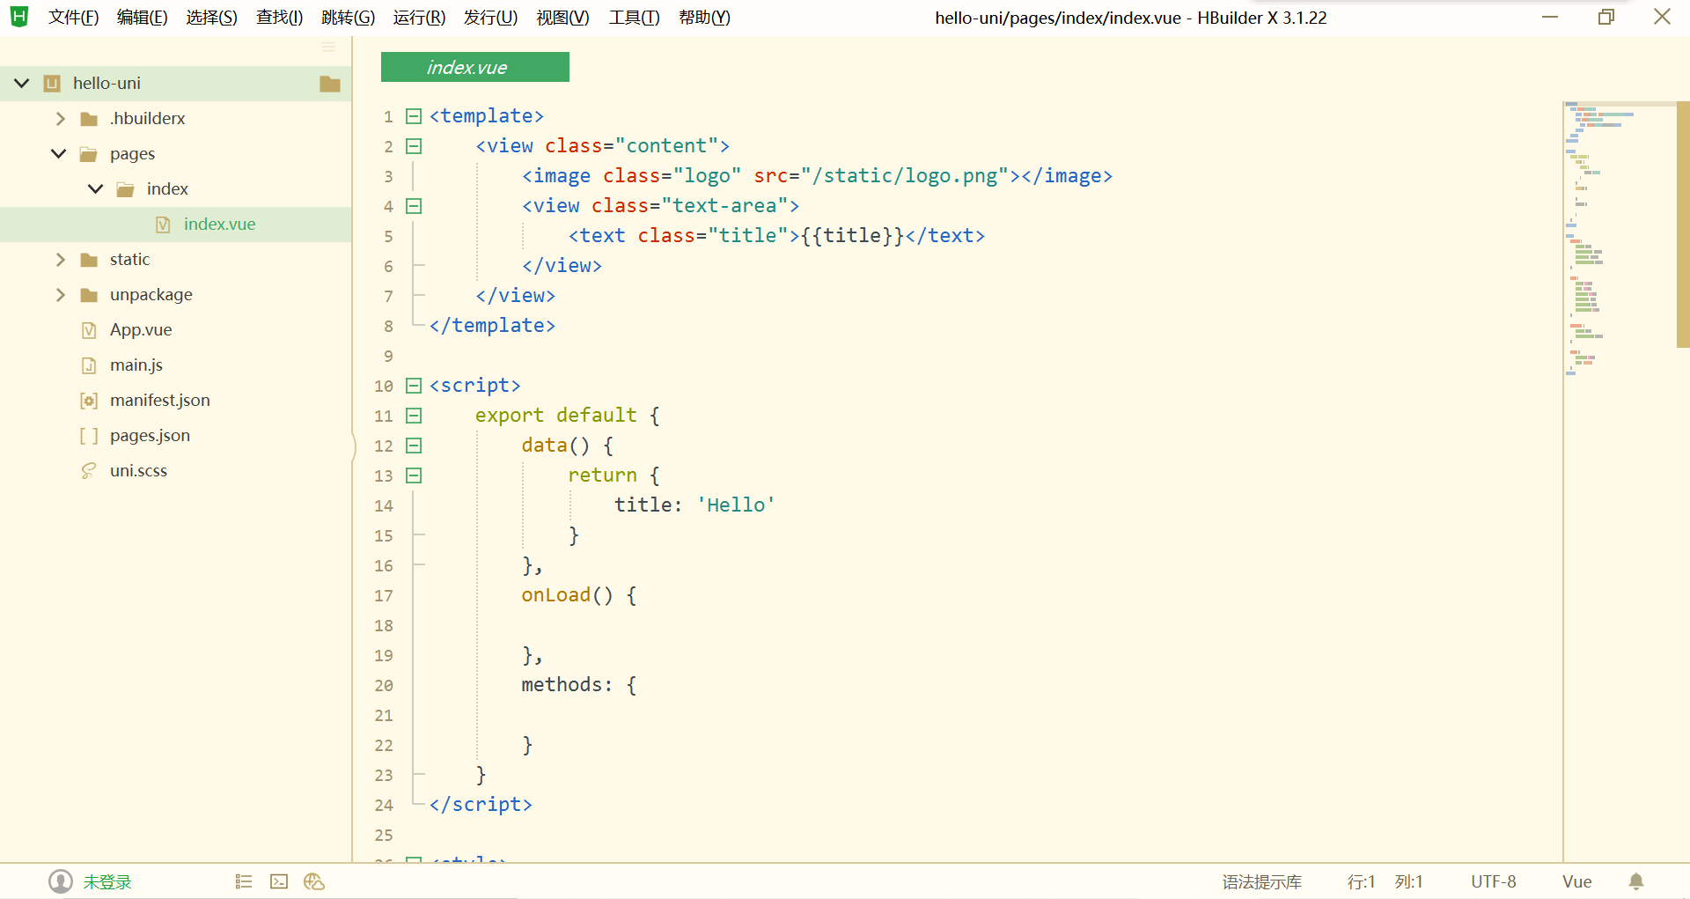This screenshot has width=1690, height=899.
Task: Open the 视图(V) menu
Action: [x=562, y=18]
